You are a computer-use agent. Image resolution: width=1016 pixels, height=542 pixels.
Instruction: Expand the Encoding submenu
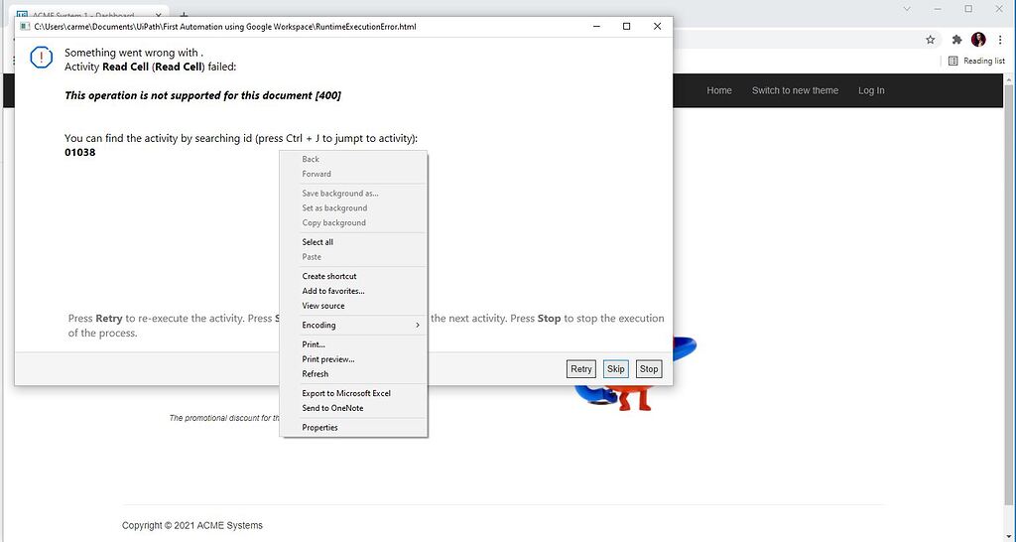[353, 325]
